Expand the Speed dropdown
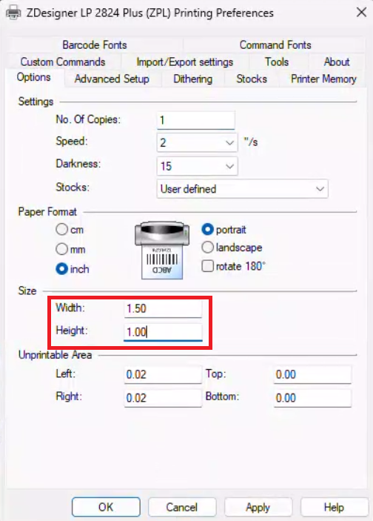 click(x=197, y=142)
